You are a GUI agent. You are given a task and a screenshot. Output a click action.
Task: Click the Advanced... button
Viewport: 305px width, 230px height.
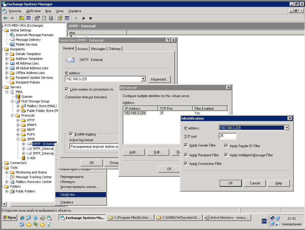(x=159, y=79)
